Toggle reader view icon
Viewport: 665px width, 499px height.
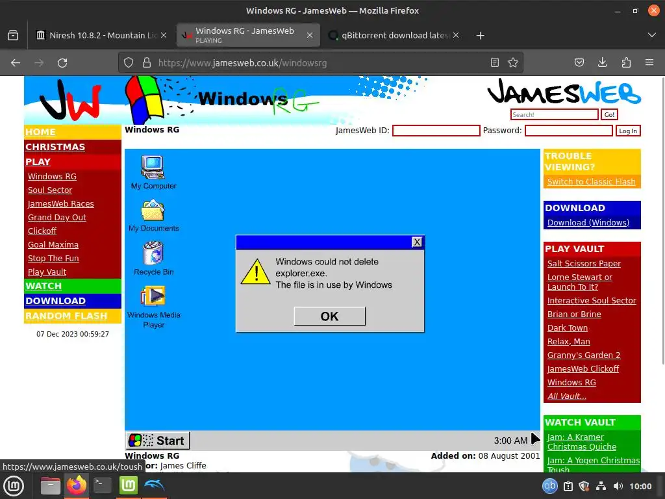494,63
